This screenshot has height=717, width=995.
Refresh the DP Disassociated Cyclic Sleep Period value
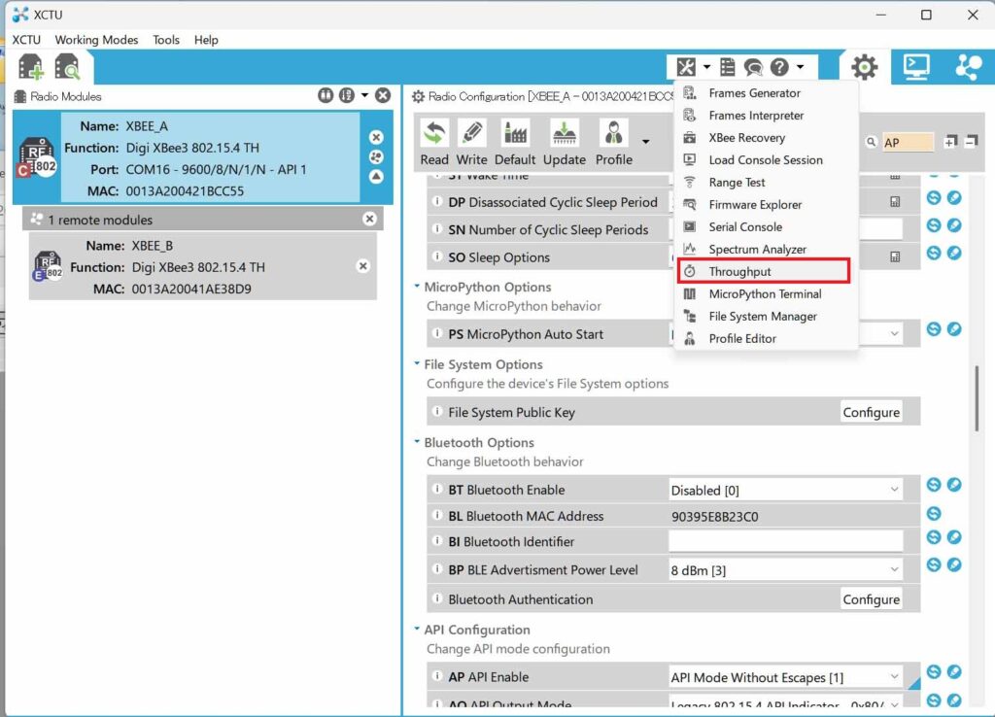pos(934,198)
